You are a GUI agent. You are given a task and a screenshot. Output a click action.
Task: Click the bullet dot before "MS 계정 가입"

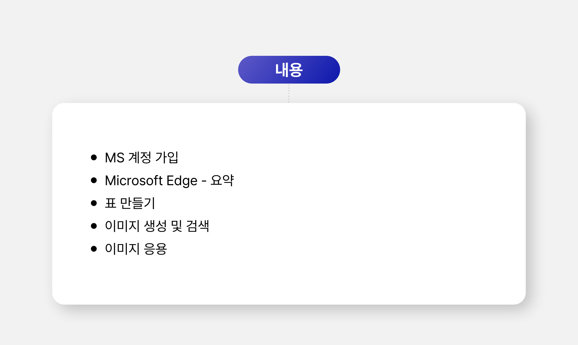click(x=94, y=158)
